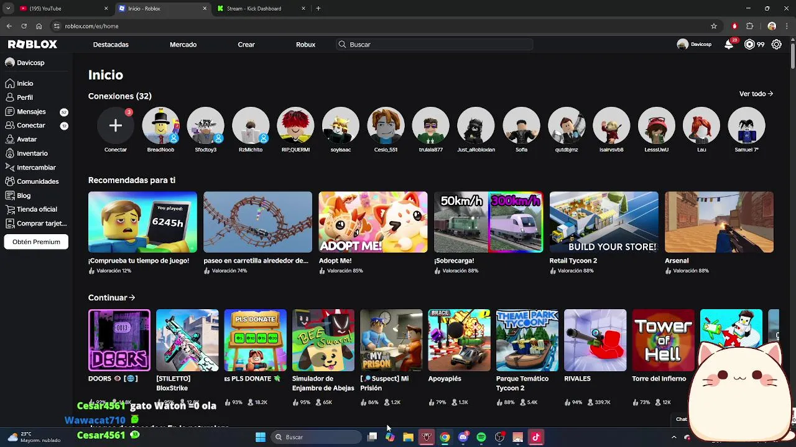Open the tab search dropdown arrow

tap(7, 9)
